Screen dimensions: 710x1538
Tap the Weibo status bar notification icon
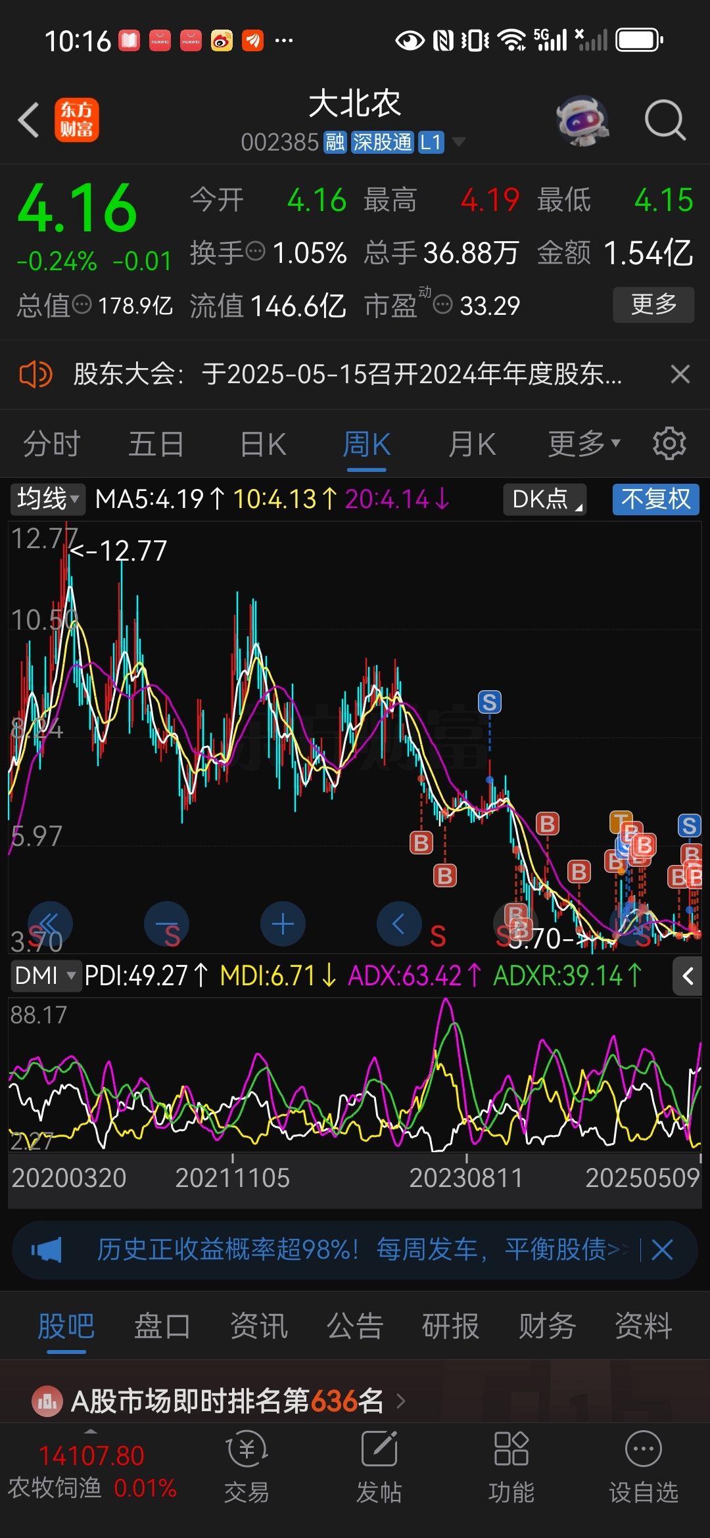point(222,41)
